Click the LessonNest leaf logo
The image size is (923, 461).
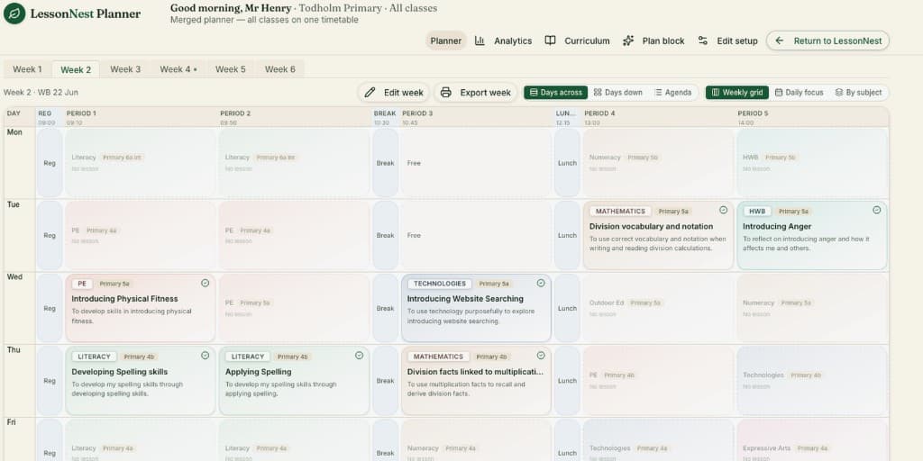tap(14, 14)
